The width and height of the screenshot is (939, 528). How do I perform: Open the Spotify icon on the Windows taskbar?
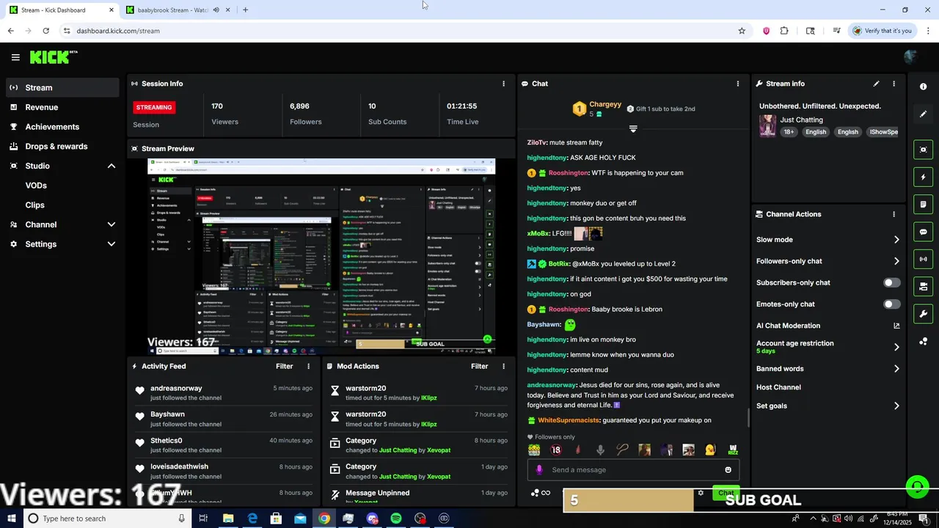pyautogui.click(x=396, y=518)
